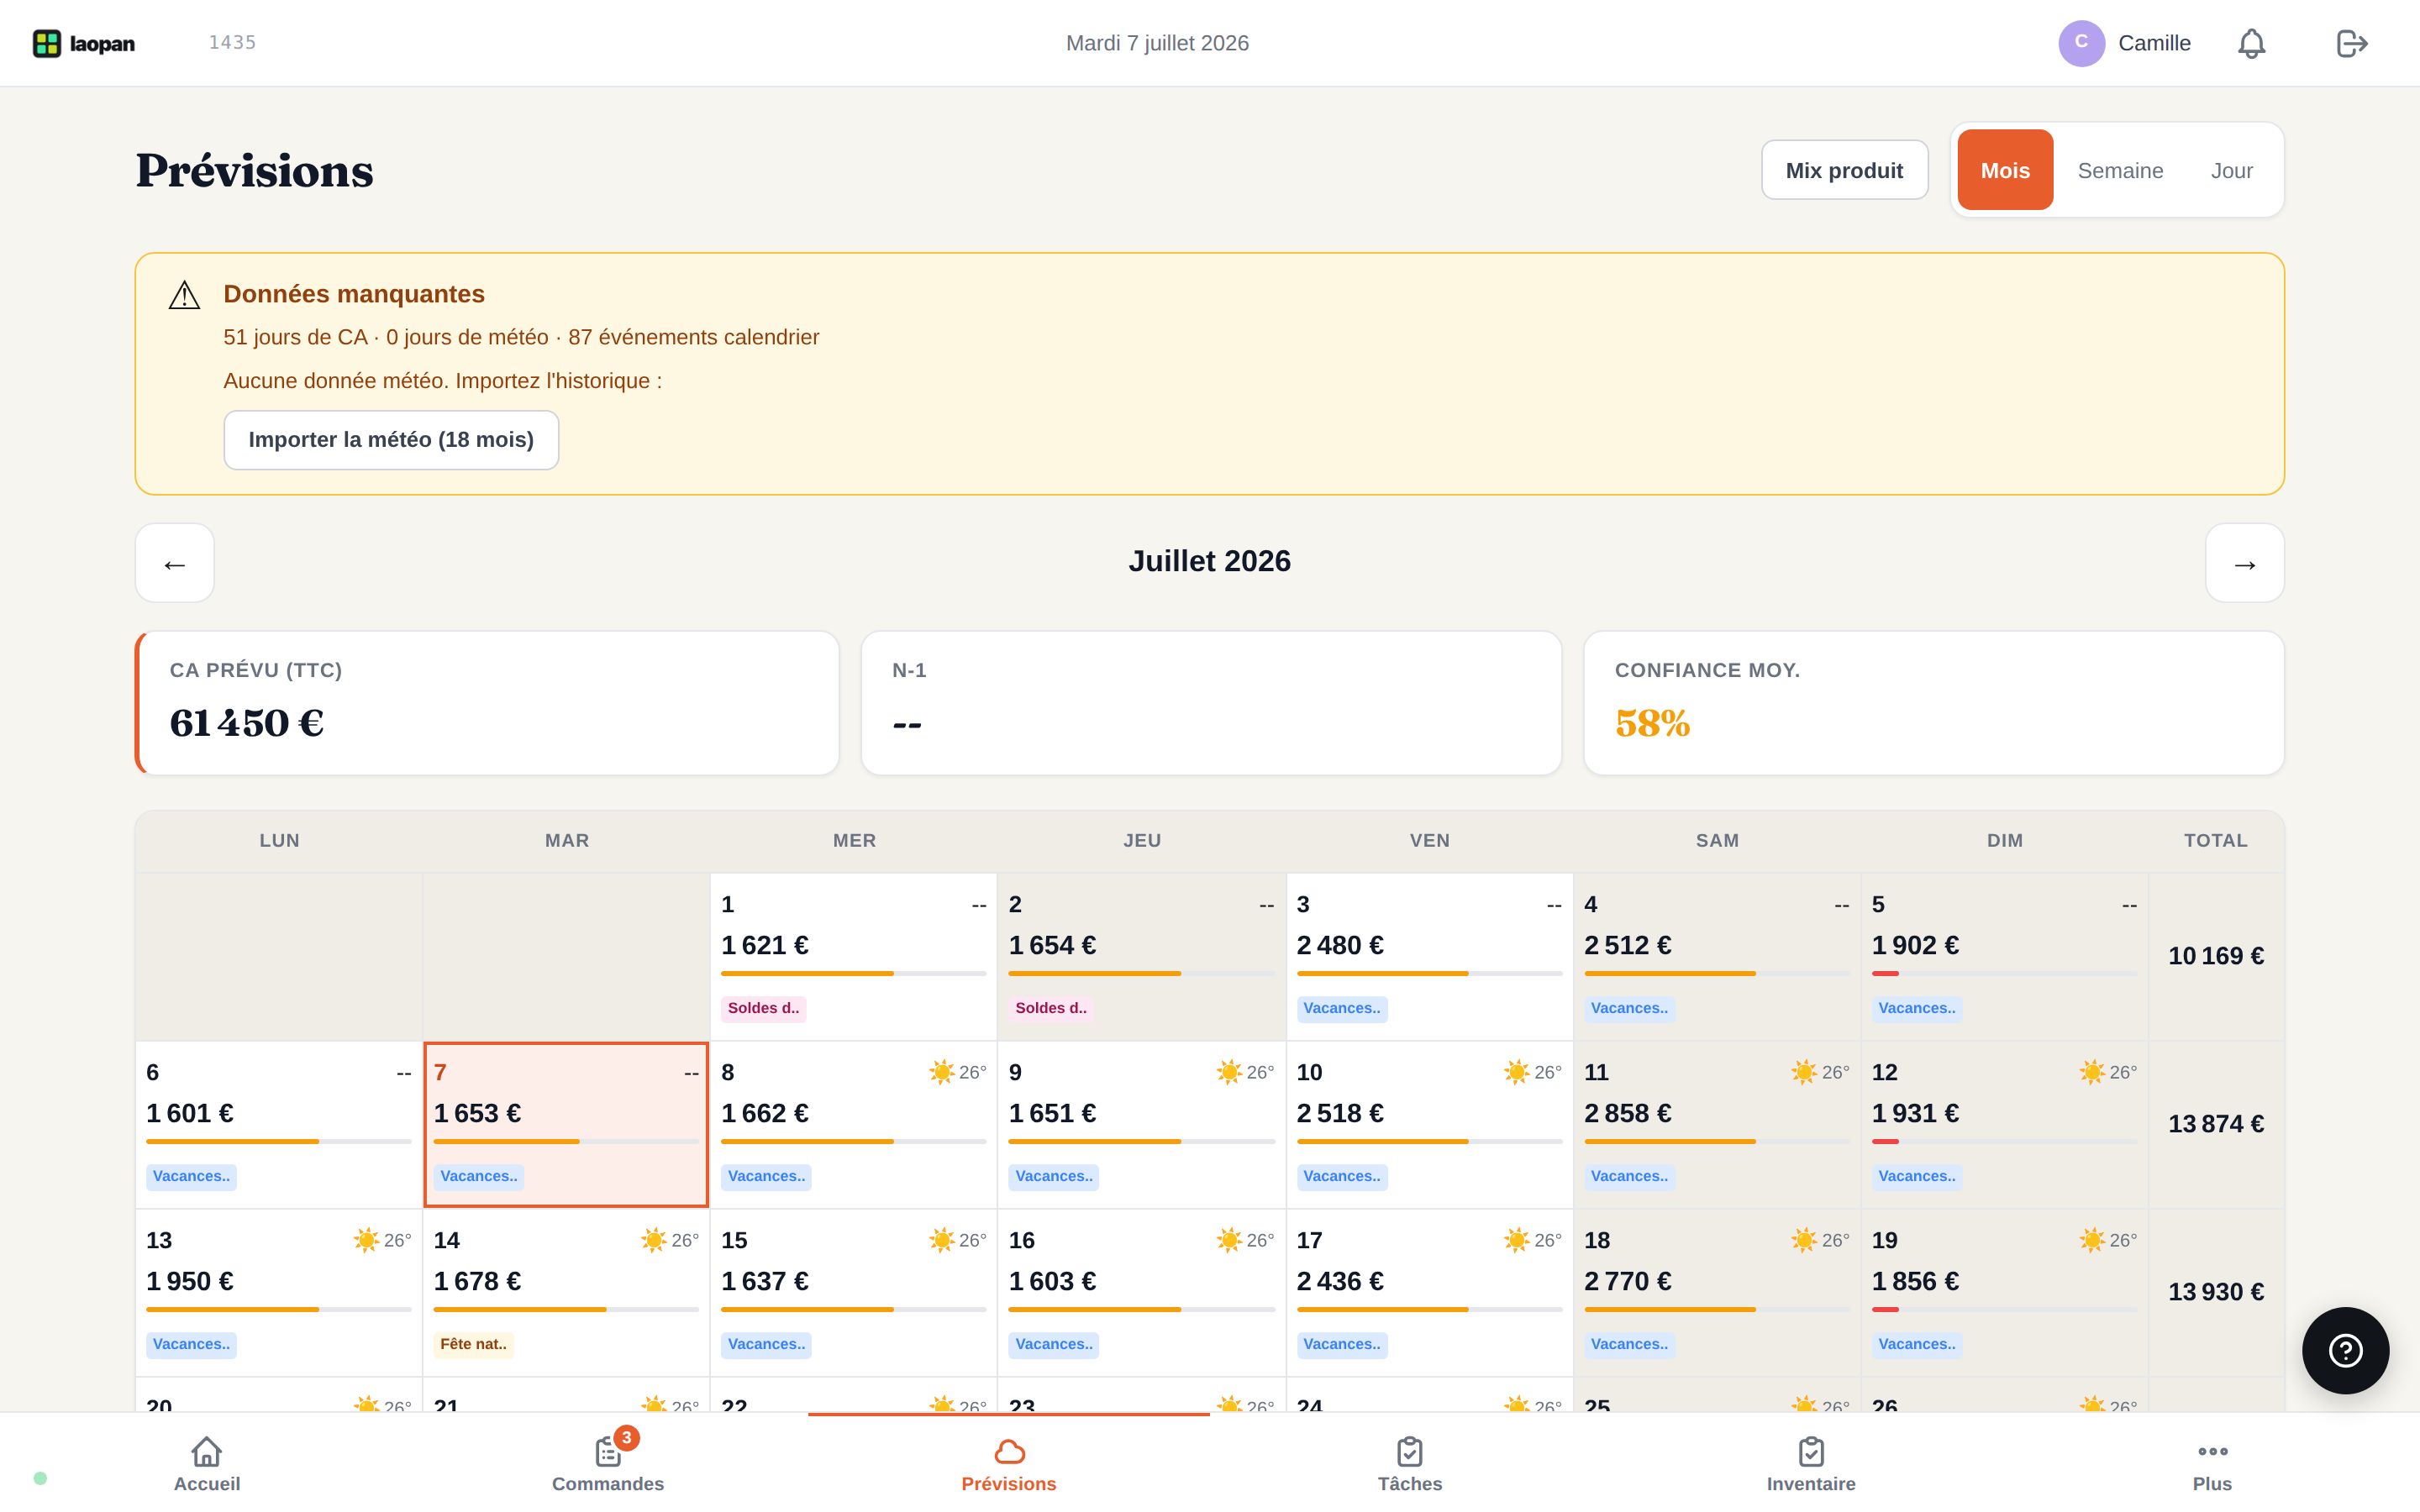Image resolution: width=2420 pixels, height=1512 pixels.
Task: Select Prévisions tab in bottom navigation
Action: pos(1009,1464)
